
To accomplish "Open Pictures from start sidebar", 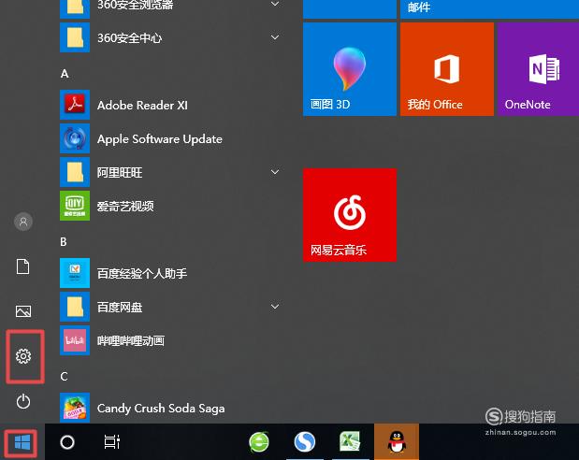I will click(23, 311).
